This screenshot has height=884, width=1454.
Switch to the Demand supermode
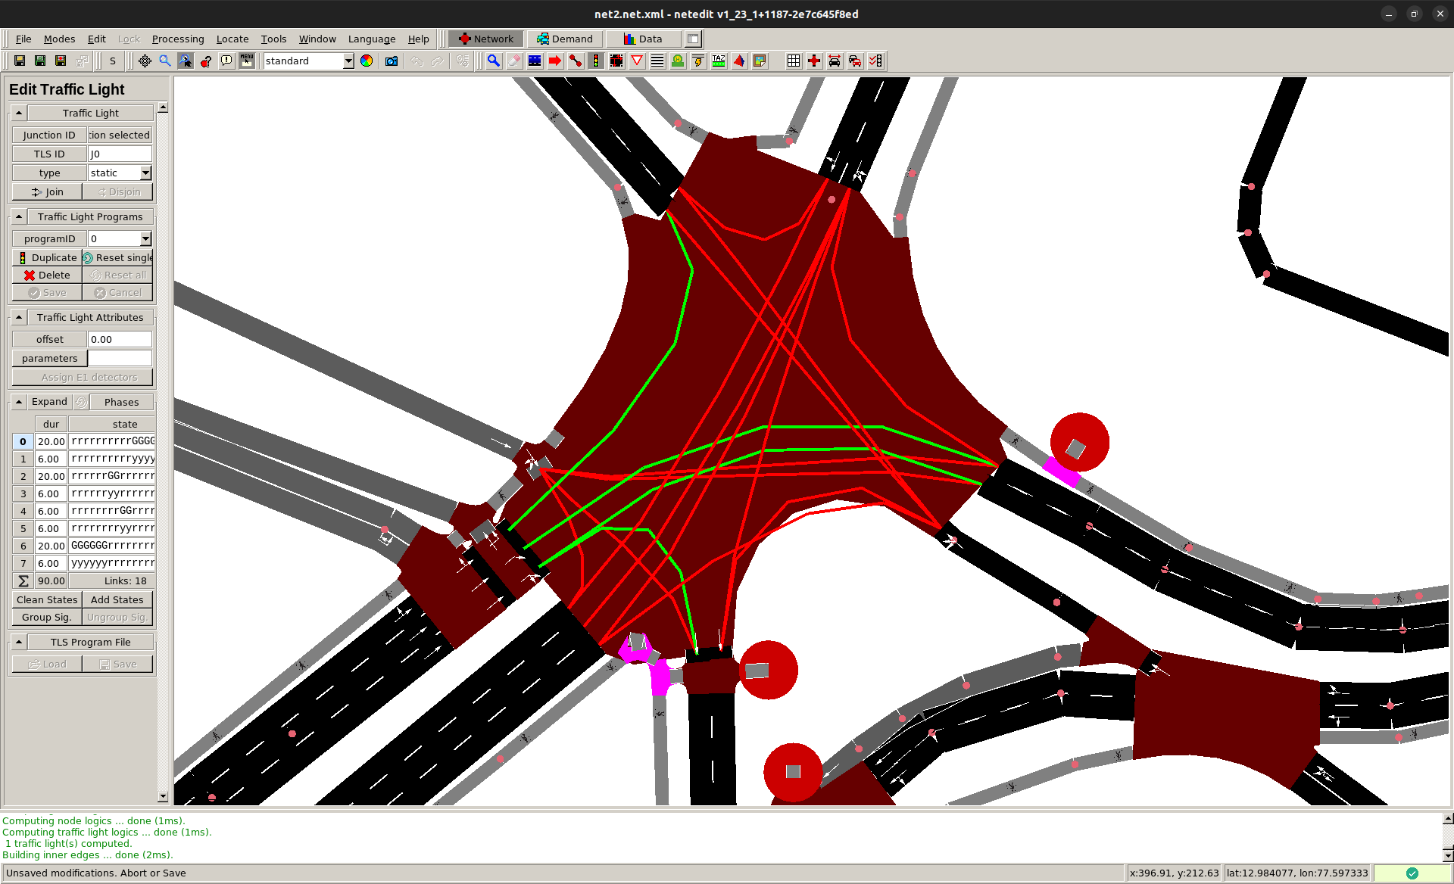tap(566, 39)
